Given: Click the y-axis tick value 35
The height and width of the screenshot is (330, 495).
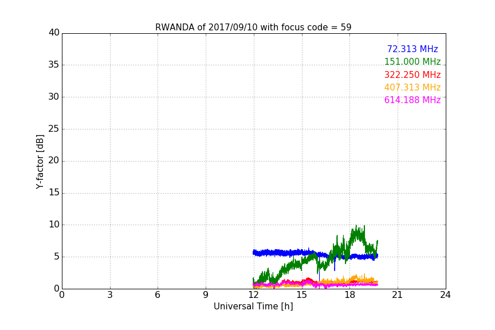Looking at the screenshot, I should [x=54, y=65].
